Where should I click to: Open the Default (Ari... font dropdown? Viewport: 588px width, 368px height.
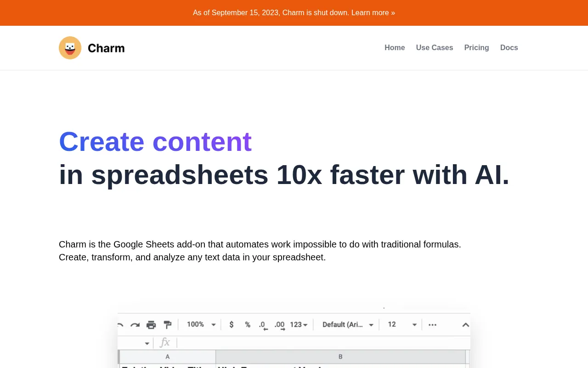tap(348, 325)
